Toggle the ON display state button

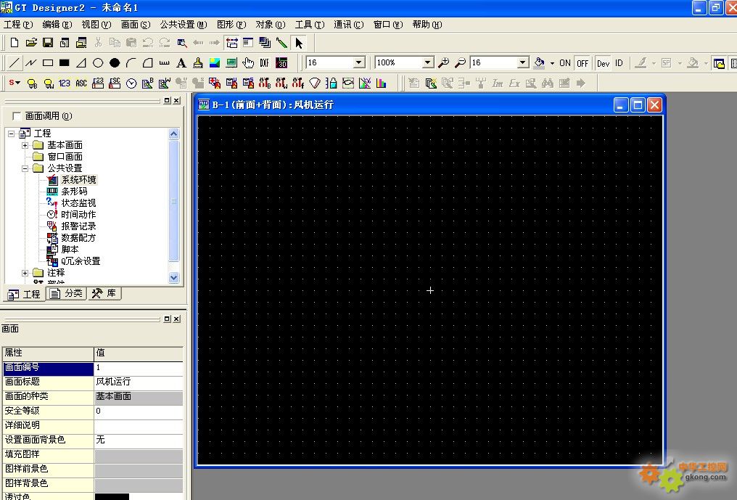[565, 62]
